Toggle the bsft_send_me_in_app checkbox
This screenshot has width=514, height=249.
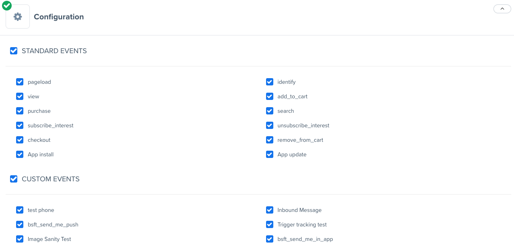tap(270, 239)
